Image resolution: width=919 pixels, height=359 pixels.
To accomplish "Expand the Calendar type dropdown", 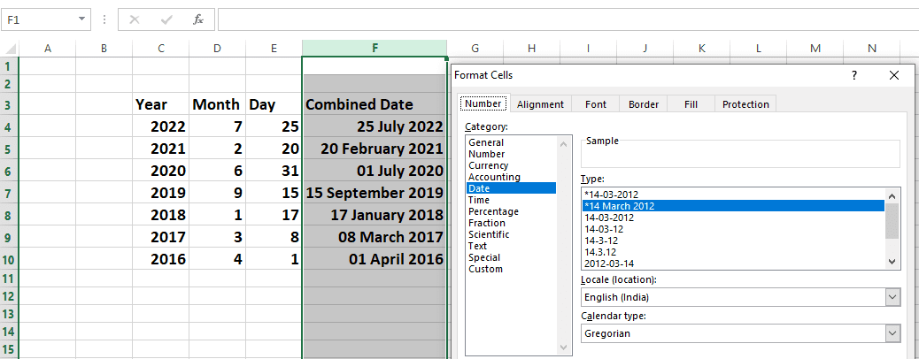I will [x=892, y=333].
